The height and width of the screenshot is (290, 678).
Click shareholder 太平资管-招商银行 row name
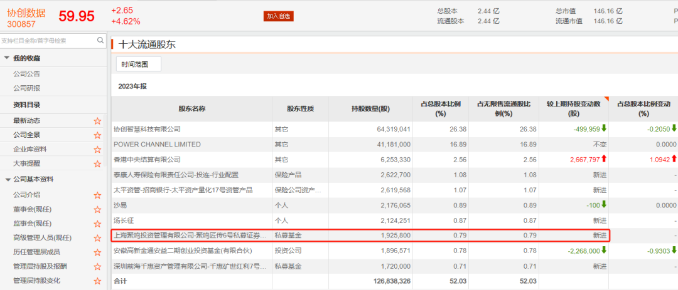[183, 190]
